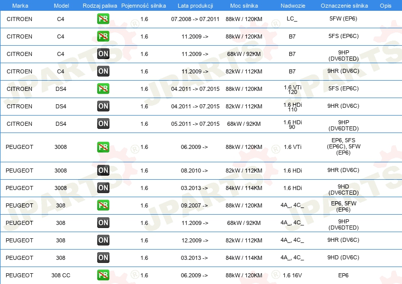The height and width of the screenshot is (284, 402).
Task: Click the Marka column header
Action: tap(20, 6)
